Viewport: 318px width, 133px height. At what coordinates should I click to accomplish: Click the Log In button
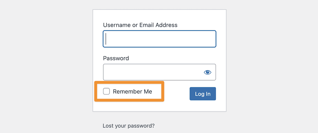(x=203, y=94)
